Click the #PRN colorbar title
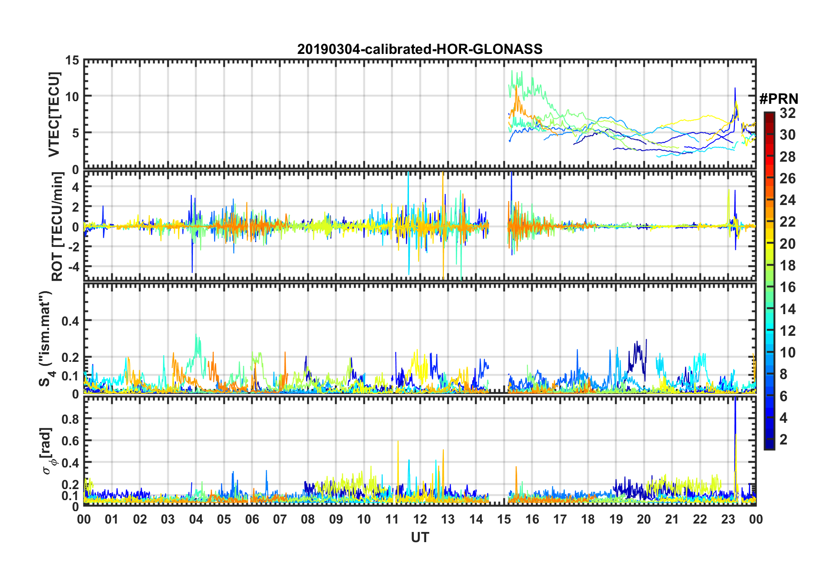The image size is (840, 562). 778,99
